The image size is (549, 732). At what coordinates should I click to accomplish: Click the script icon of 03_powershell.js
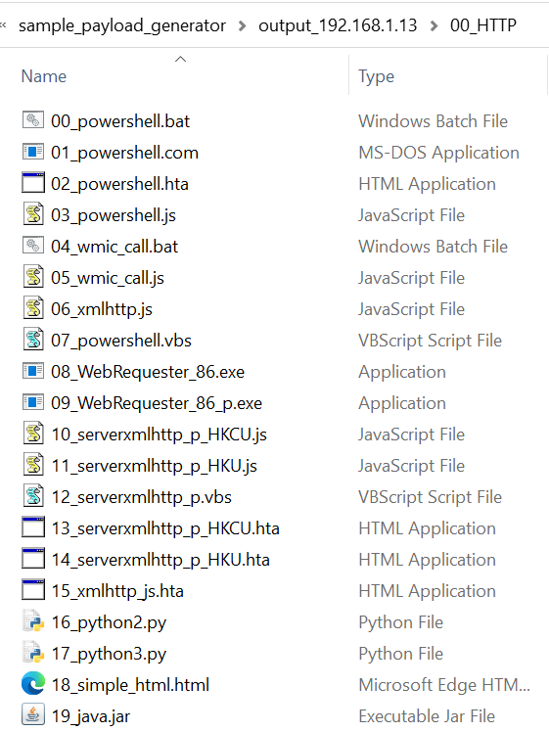tap(33, 214)
